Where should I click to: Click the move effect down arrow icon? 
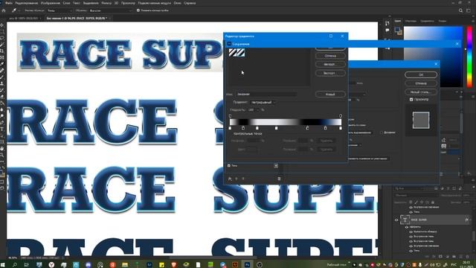coord(243,179)
